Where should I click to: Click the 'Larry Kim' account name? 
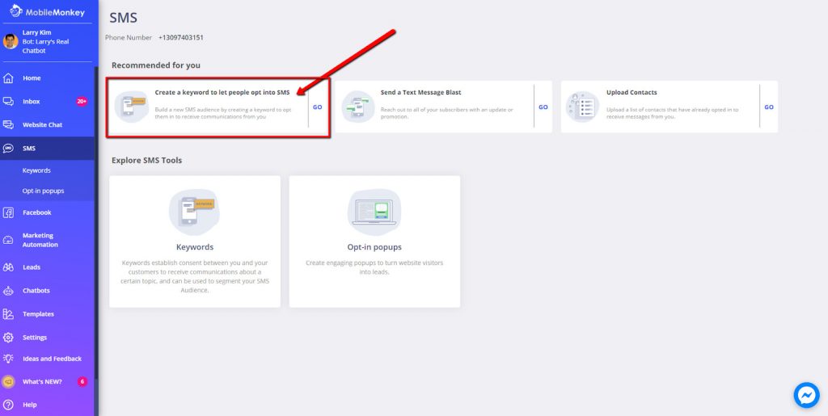37,32
